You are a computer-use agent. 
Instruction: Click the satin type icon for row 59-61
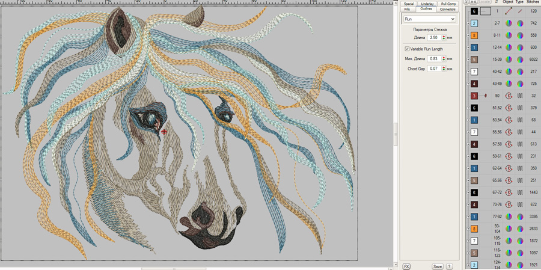click(x=520, y=156)
